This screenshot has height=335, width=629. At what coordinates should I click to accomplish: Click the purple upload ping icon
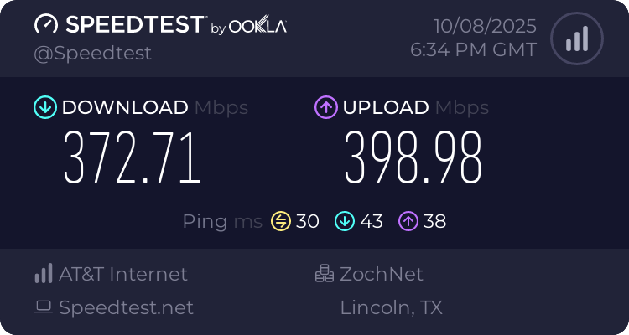point(408,221)
